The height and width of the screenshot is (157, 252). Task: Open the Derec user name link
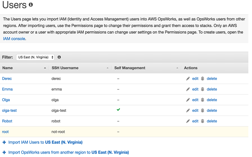(x=7, y=79)
